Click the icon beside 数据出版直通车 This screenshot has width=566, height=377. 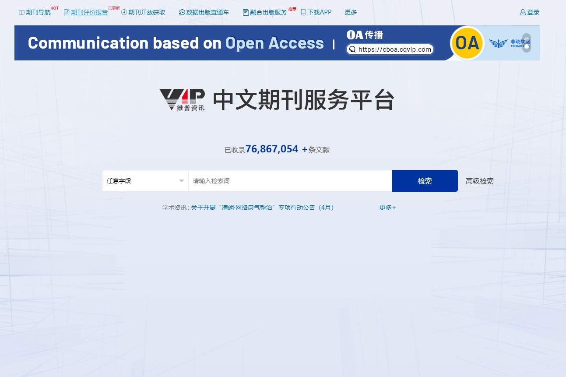182,12
